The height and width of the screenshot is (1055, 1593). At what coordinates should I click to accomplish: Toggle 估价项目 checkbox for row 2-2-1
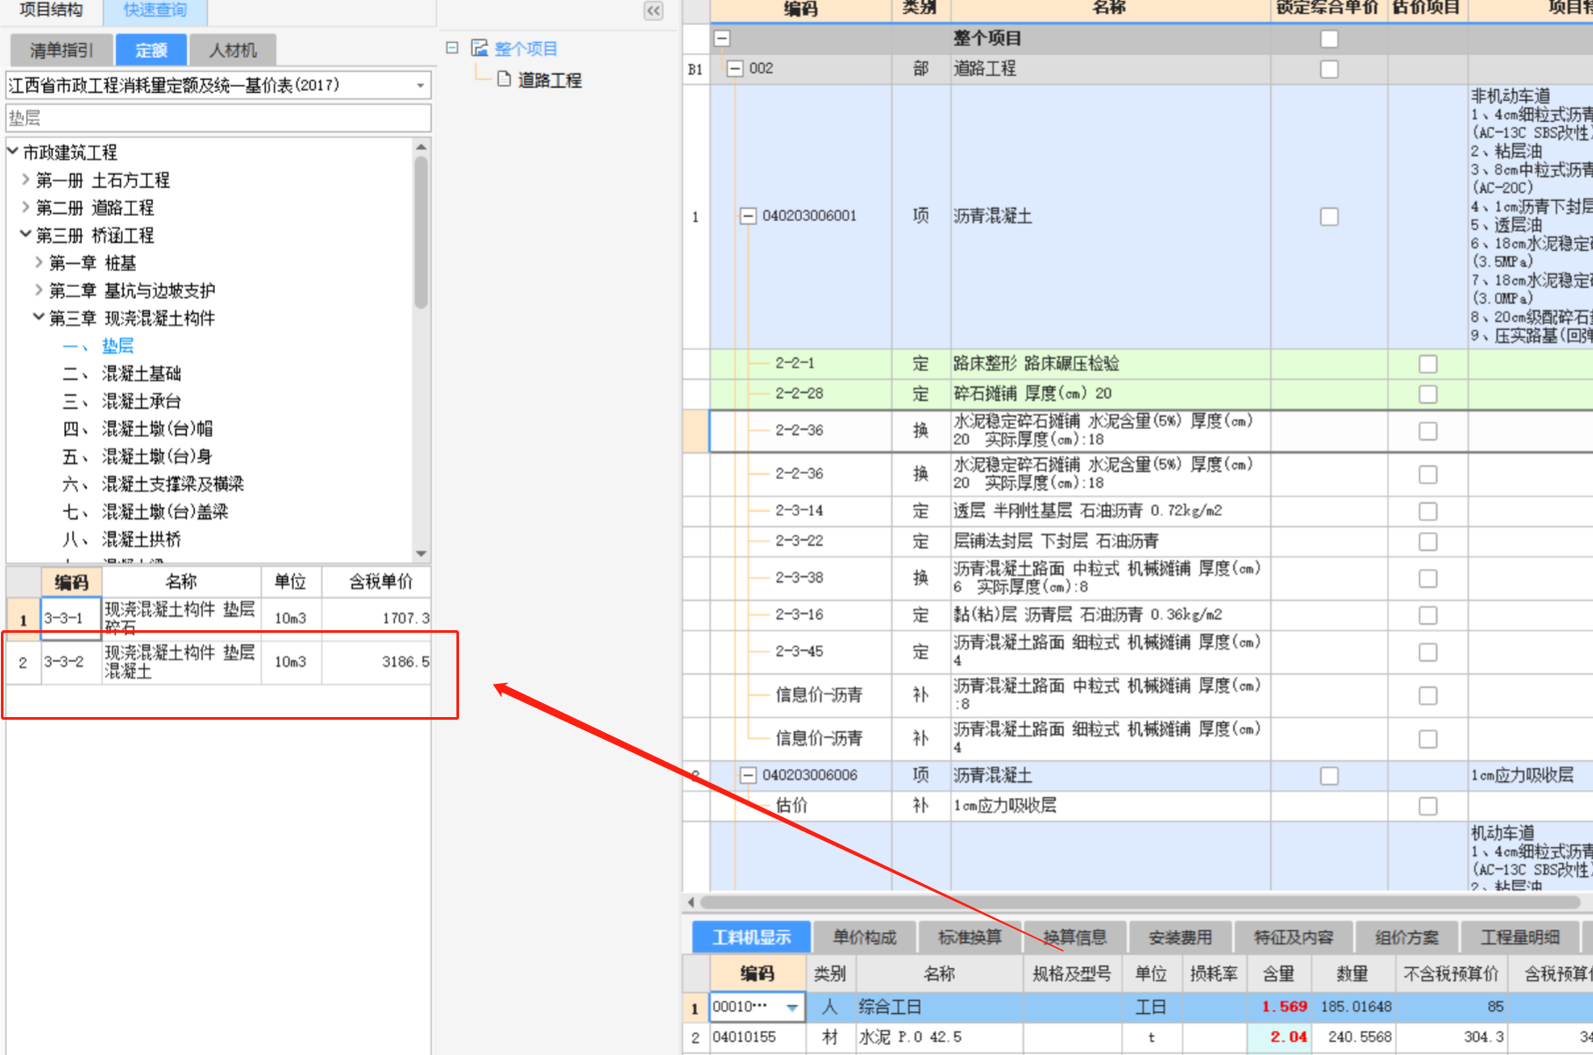(x=1428, y=363)
